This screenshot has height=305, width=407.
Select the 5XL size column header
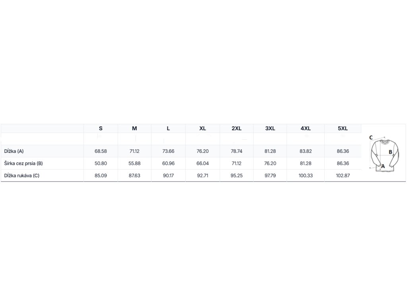coord(342,128)
